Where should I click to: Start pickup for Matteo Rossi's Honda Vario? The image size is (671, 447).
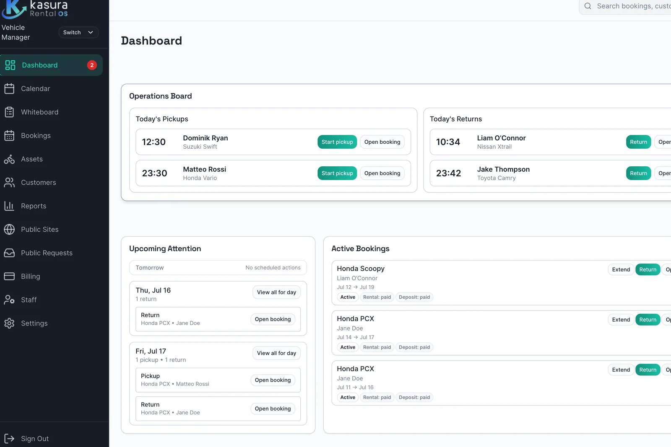(337, 173)
